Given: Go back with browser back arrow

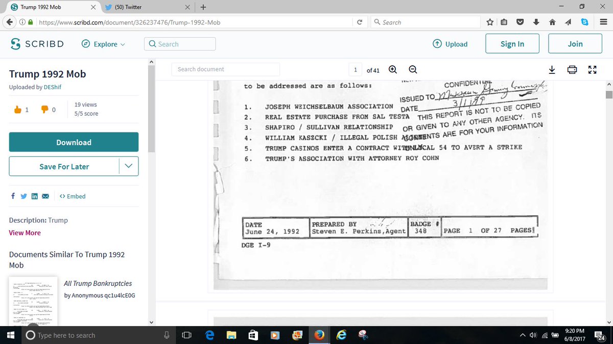Looking at the screenshot, I should [9, 22].
